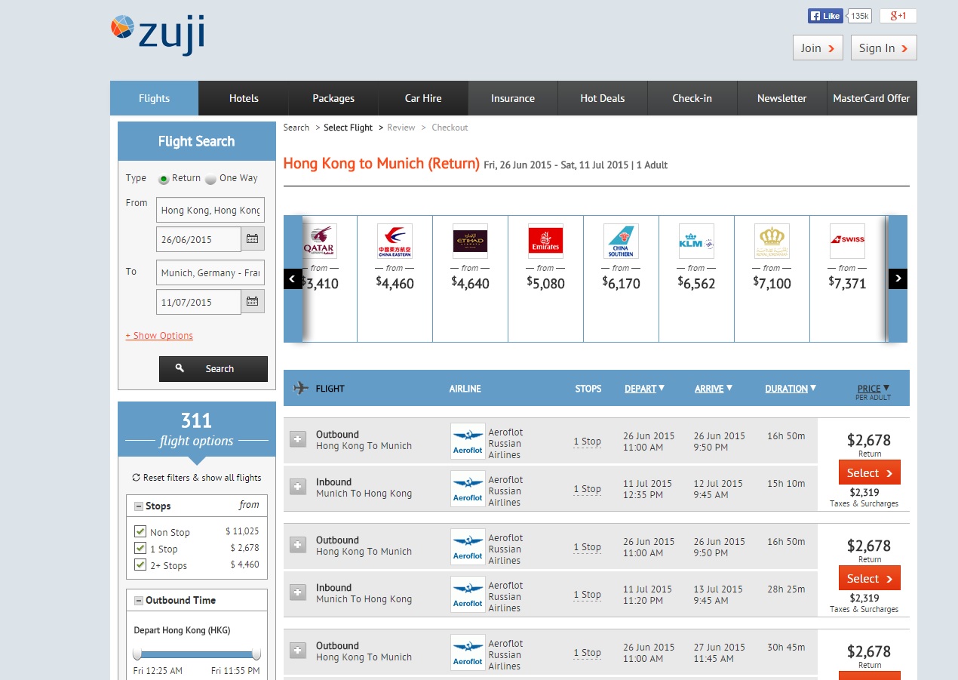Click the Facebook Like button
This screenshot has width=958, height=680.
pos(825,16)
